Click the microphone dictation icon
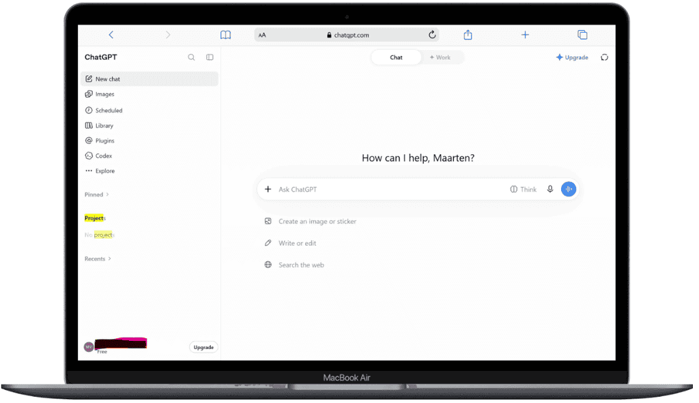Viewport: 699px width, 403px height. tap(550, 190)
